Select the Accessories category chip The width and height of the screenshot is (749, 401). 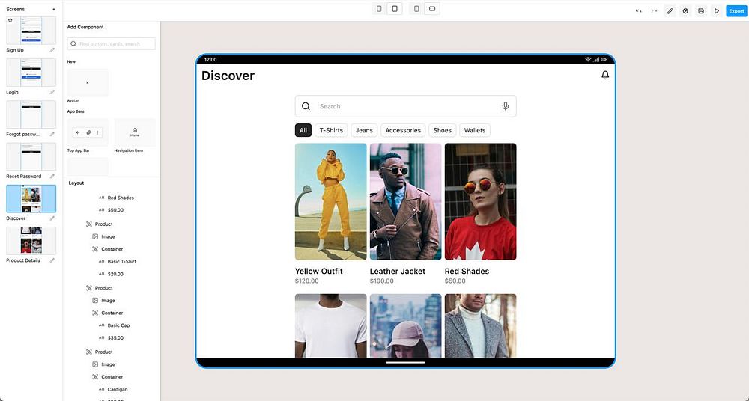point(403,130)
